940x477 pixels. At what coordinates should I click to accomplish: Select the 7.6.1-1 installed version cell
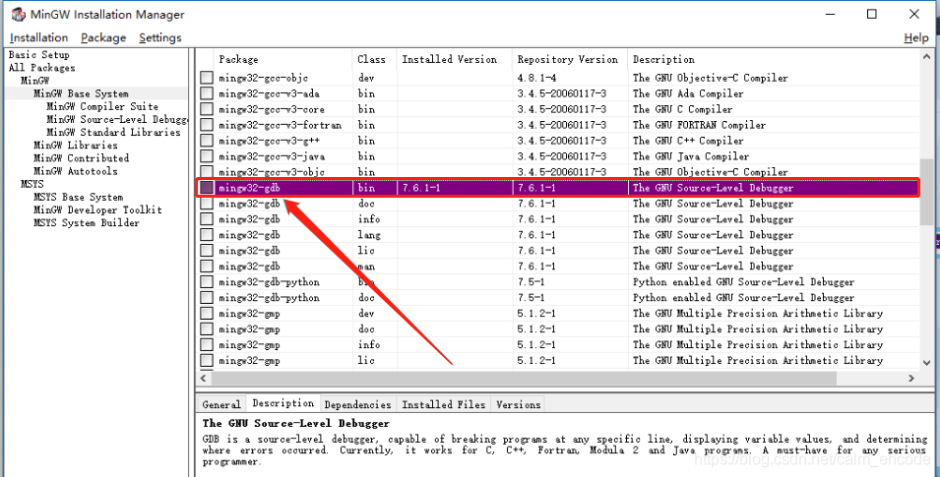pos(421,188)
